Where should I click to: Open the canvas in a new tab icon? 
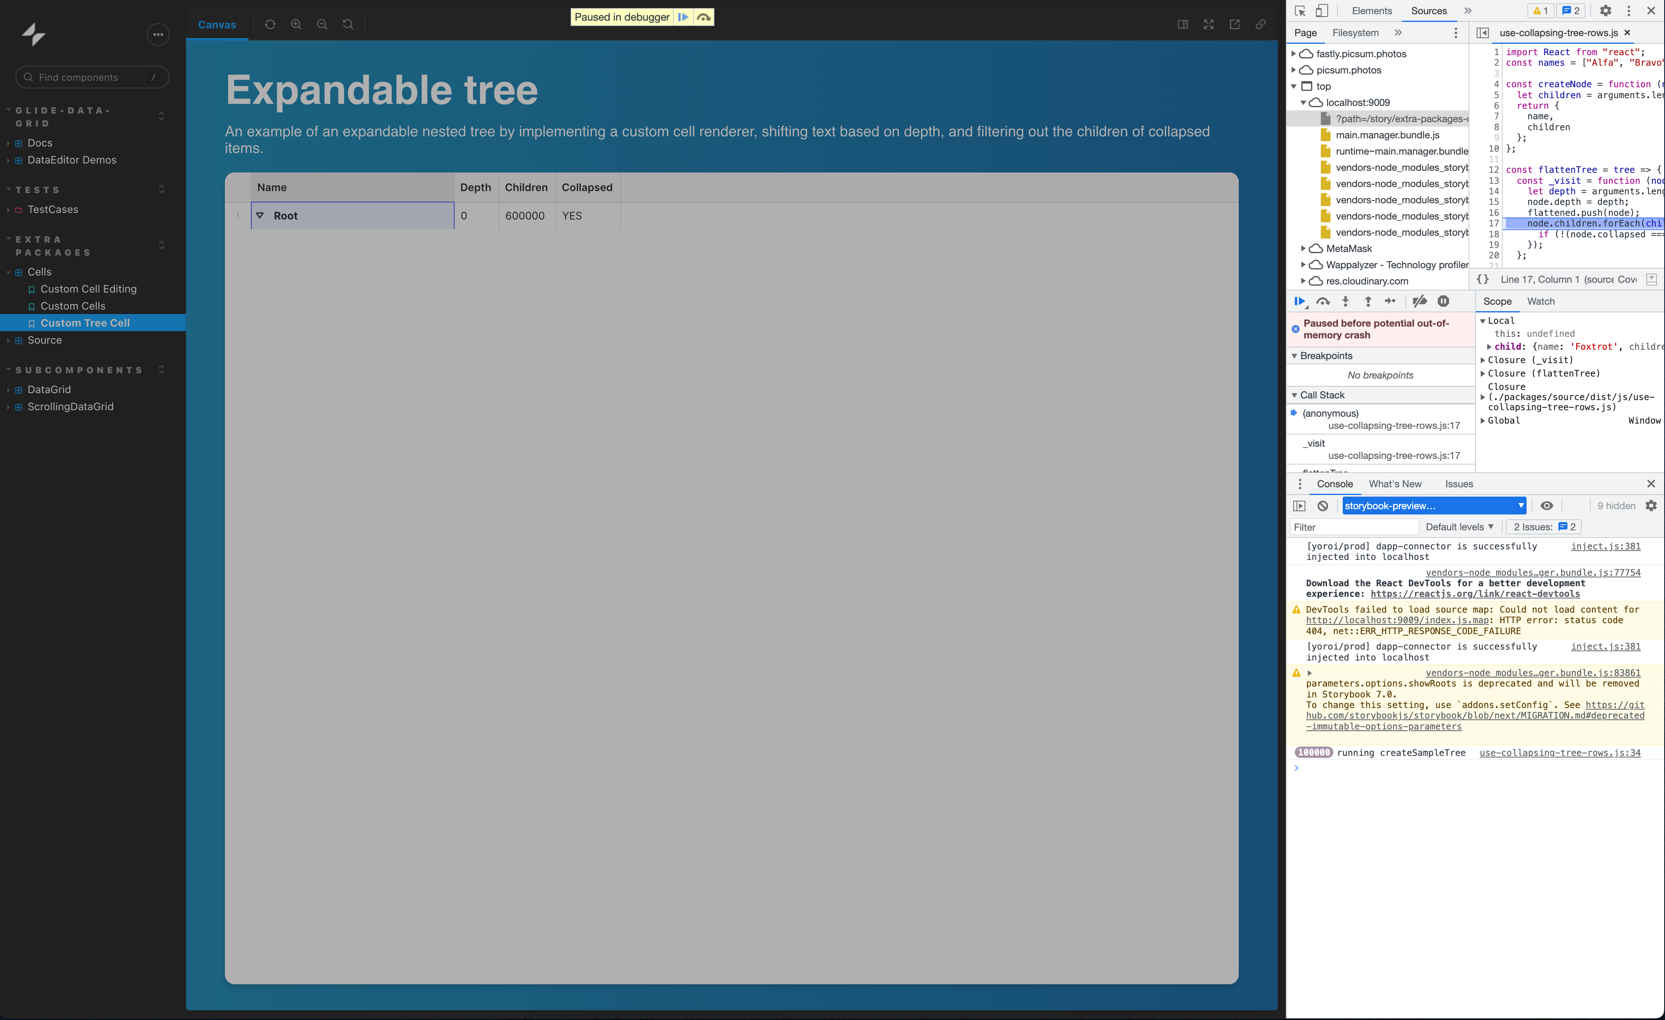pyautogui.click(x=1235, y=24)
